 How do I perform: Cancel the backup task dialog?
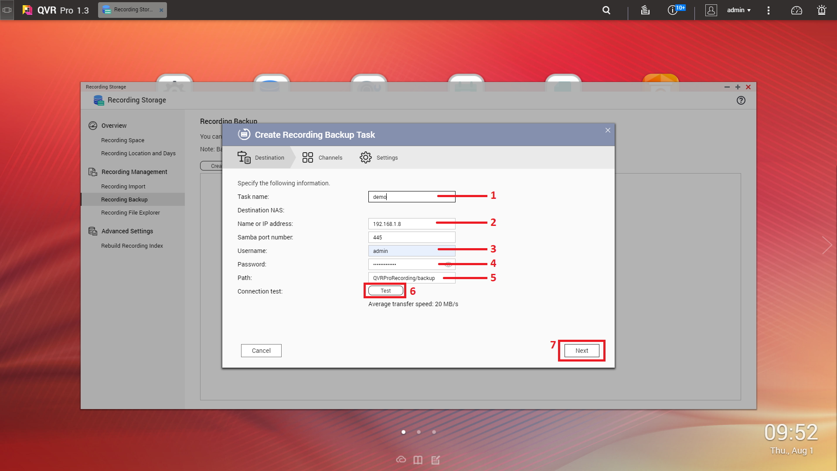261,351
